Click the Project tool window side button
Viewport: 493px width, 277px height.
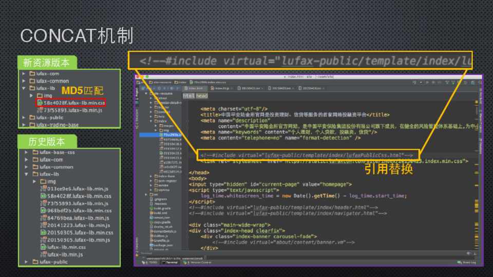pyautogui.click(x=137, y=92)
